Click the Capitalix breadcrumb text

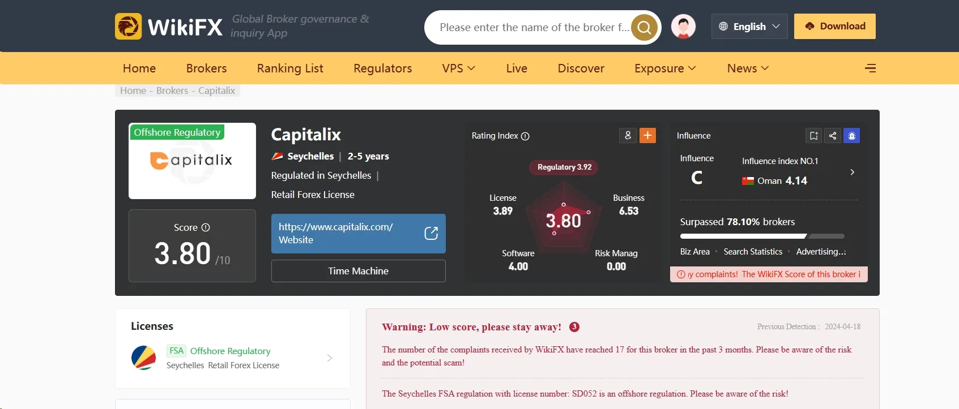point(216,91)
